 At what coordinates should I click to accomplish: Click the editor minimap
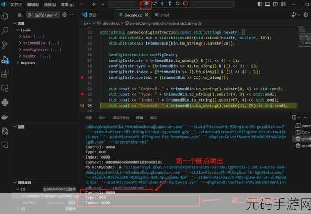point(304,37)
